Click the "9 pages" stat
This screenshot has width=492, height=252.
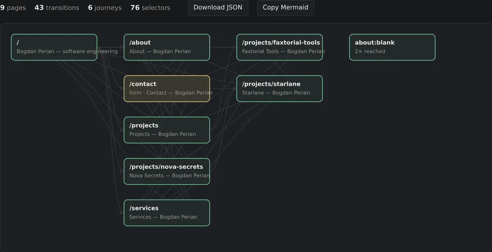pyautogui.click(x=13, y=8)
